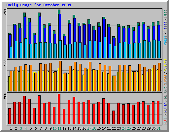
Task: Click day 22 on the x-axis
Action: point(114,128)
